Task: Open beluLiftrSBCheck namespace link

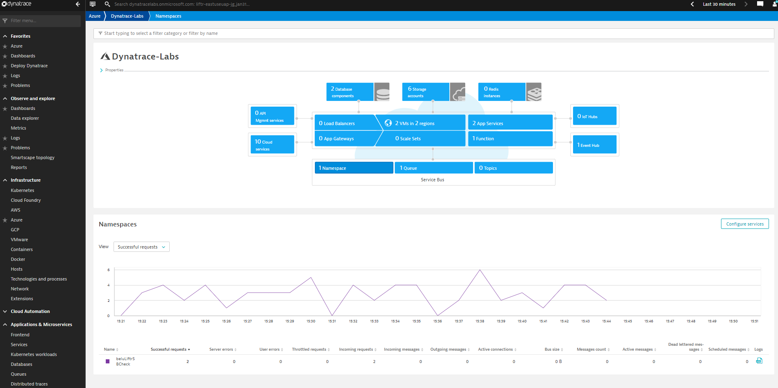Action: [125, 361]
